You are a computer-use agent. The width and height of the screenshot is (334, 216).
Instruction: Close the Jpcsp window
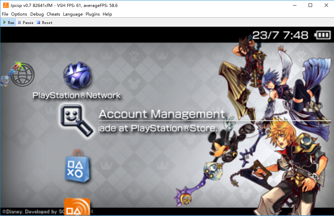pos(326,5)
